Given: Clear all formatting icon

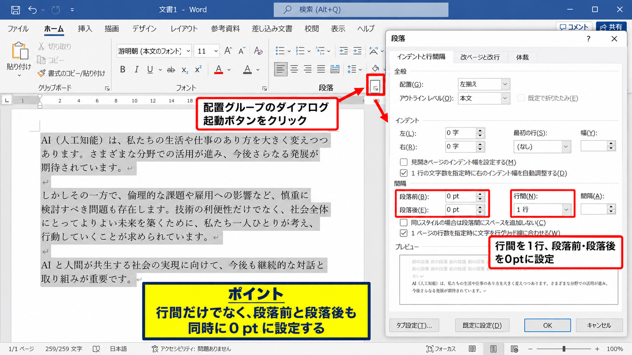Looking at the screenshot, I should tap(259, 51).
